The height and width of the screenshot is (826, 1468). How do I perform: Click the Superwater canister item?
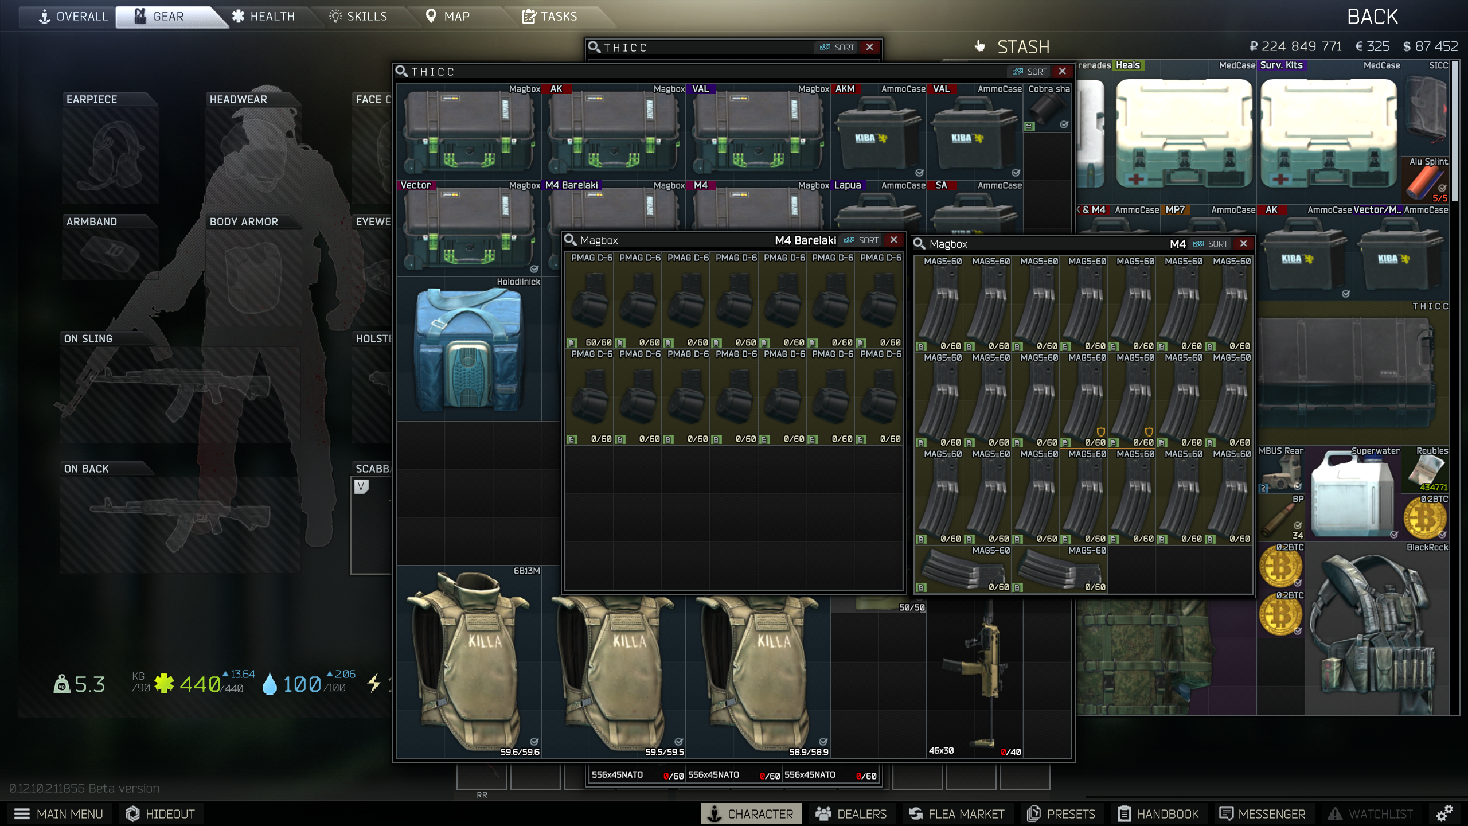click(x=1353, y=494)
